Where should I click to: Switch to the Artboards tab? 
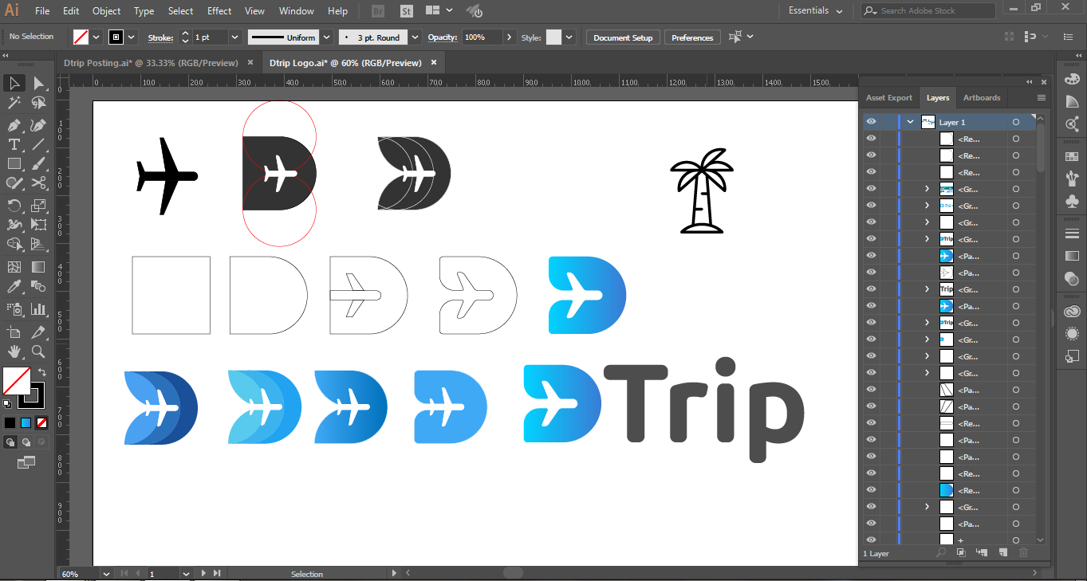(982, 98)
